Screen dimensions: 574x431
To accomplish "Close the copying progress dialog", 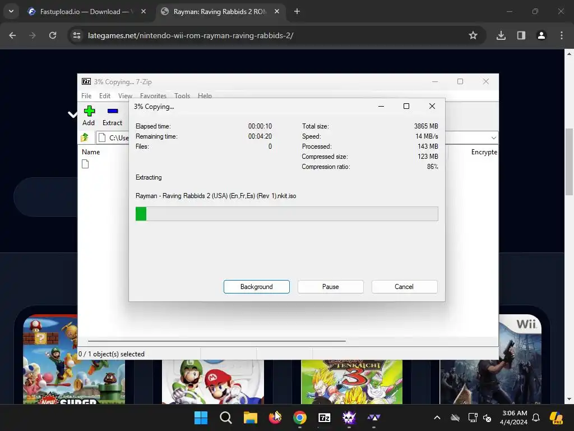I will [432, 106].
